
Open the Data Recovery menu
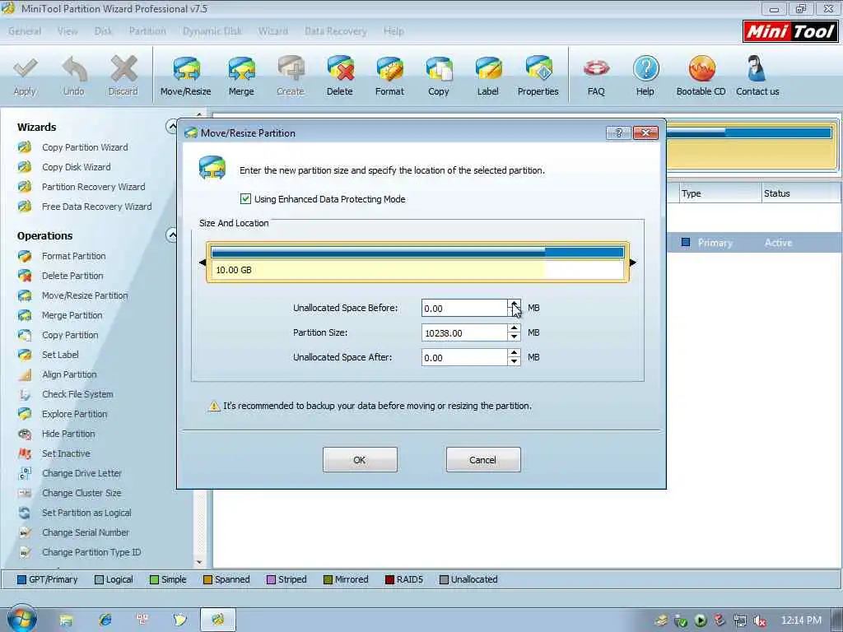point(336,31)
